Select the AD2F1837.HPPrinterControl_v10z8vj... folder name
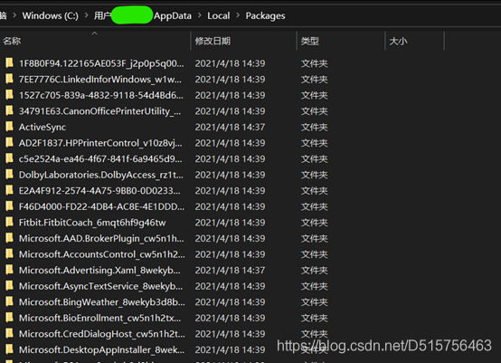Viewport: 501px width, 363px height. pos(100,143)
